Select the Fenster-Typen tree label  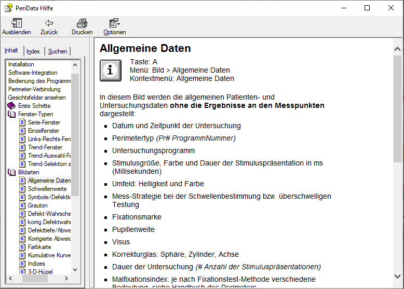tap(35, 114)
